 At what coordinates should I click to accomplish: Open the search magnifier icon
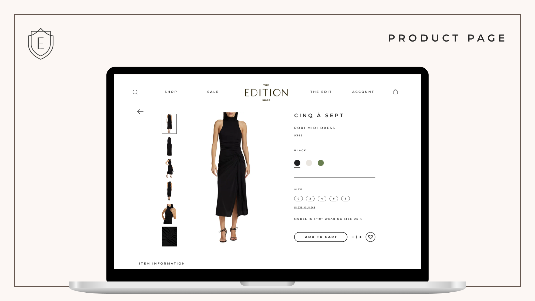(135, 92)
